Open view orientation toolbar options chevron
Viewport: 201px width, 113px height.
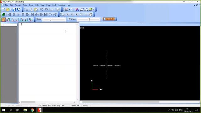[x=35, y=20]
